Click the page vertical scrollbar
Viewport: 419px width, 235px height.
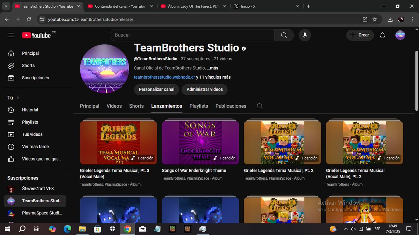point(416,81)
